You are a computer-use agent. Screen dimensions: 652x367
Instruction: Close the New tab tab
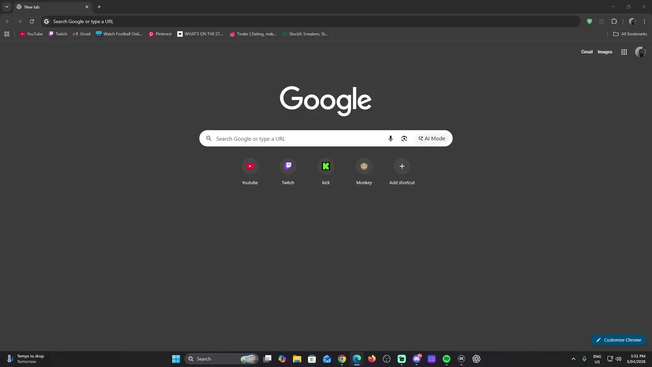(x=87, y=7)
